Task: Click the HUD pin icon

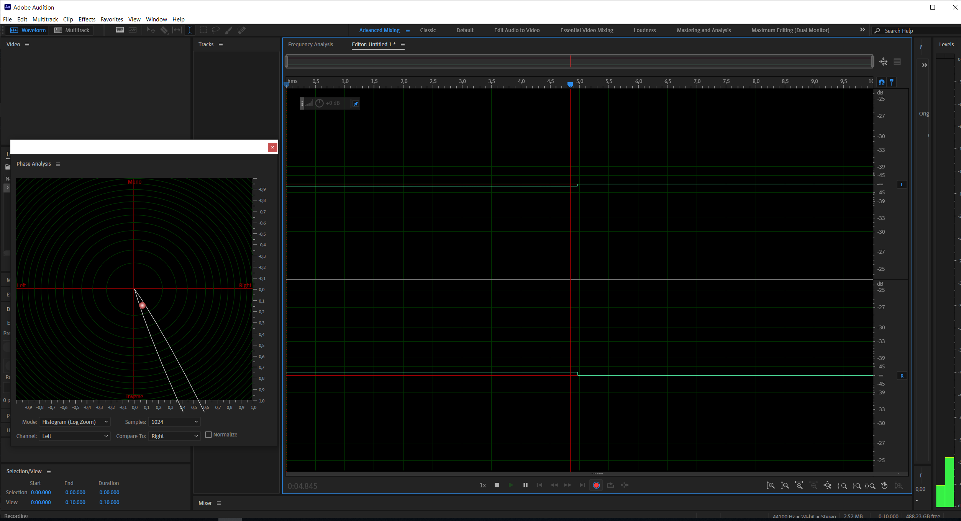Action: point(356,104)
